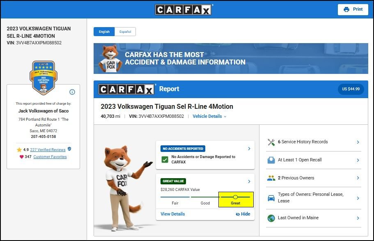Switch report language to Español
Viewport: 374px width, 241px height.
tap(125, 32)
